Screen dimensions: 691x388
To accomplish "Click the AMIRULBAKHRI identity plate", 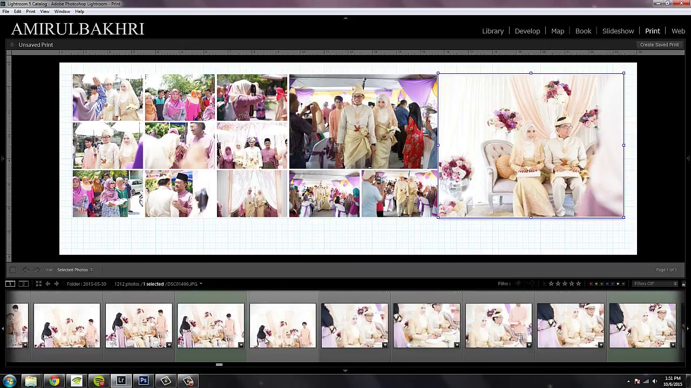I will [78, 29].
